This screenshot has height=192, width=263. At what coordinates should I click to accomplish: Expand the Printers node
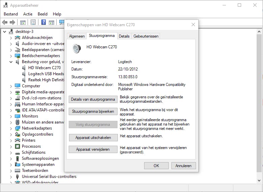click(x=11, y=140)
